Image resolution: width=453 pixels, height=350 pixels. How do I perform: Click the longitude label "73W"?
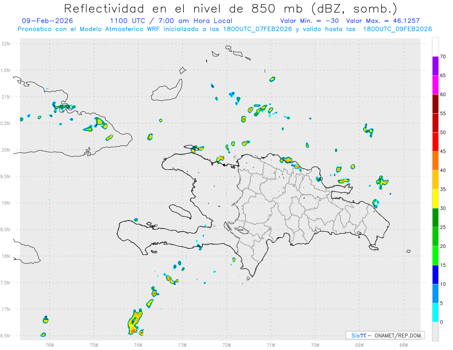coord(182,345)
